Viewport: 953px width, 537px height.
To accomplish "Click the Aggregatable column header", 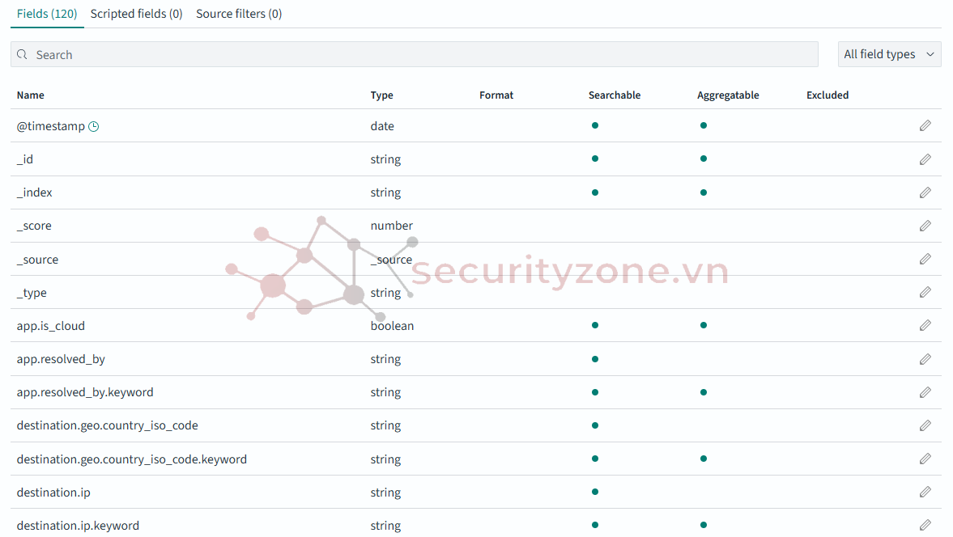I will (x=728, y=95).
